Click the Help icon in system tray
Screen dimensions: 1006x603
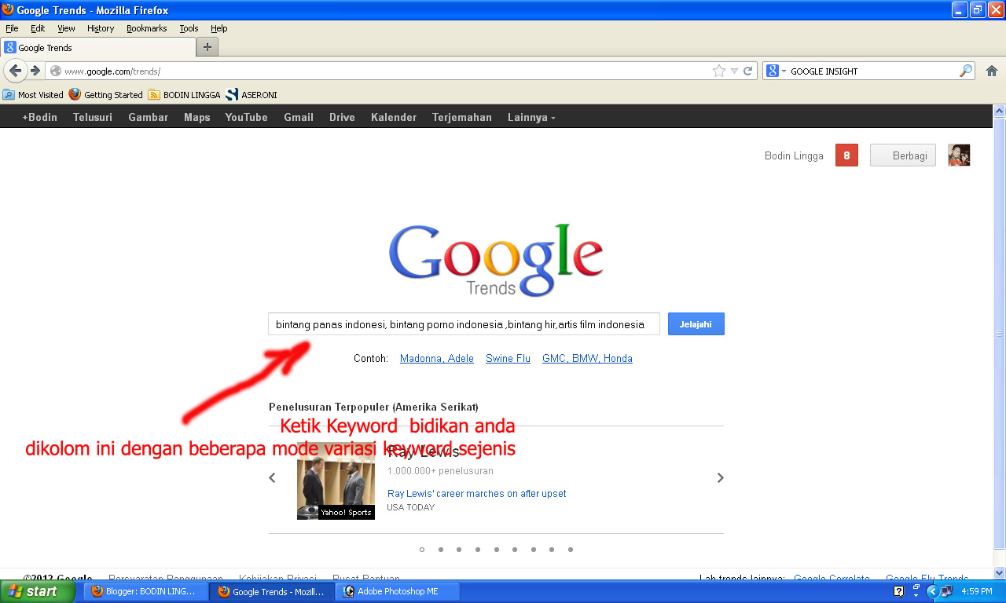point(899,591)
